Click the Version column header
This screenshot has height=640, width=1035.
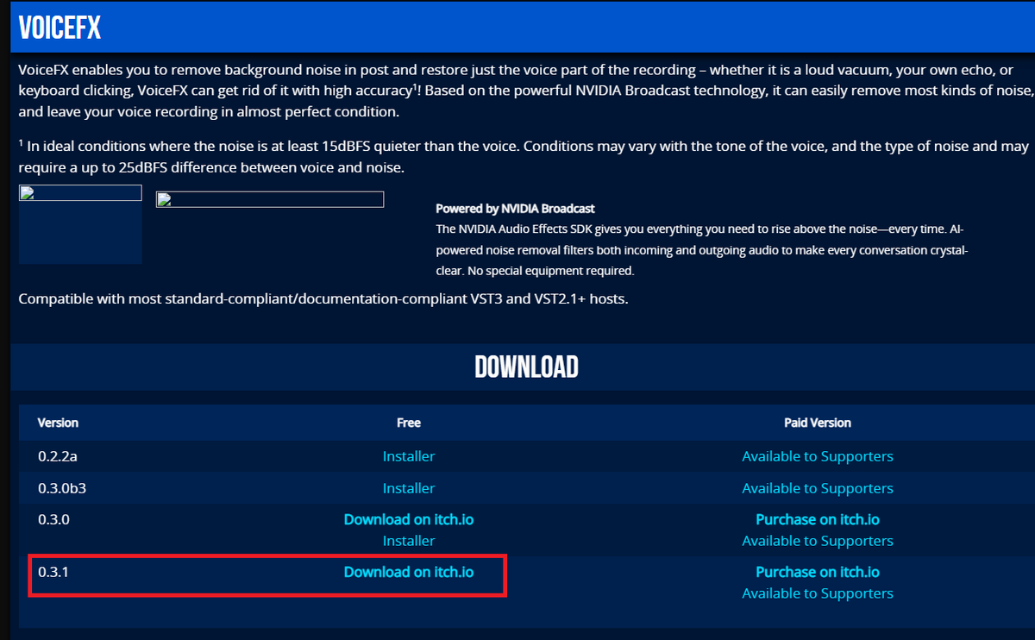[x=58, y=423]
